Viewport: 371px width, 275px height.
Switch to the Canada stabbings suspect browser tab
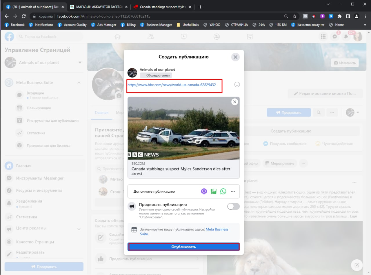point(163,7)
